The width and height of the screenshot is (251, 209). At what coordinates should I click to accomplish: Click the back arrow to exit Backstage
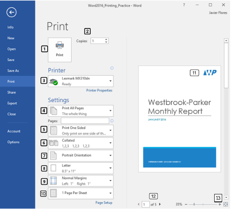pos(11,12)
